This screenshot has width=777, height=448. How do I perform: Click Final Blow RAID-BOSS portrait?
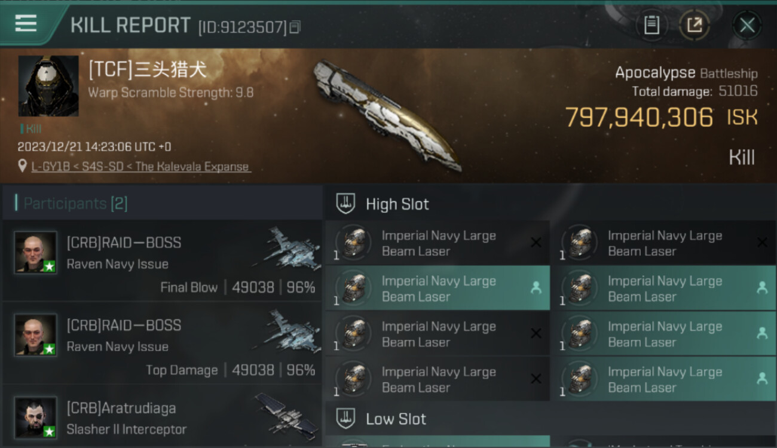tap(36, 252)
